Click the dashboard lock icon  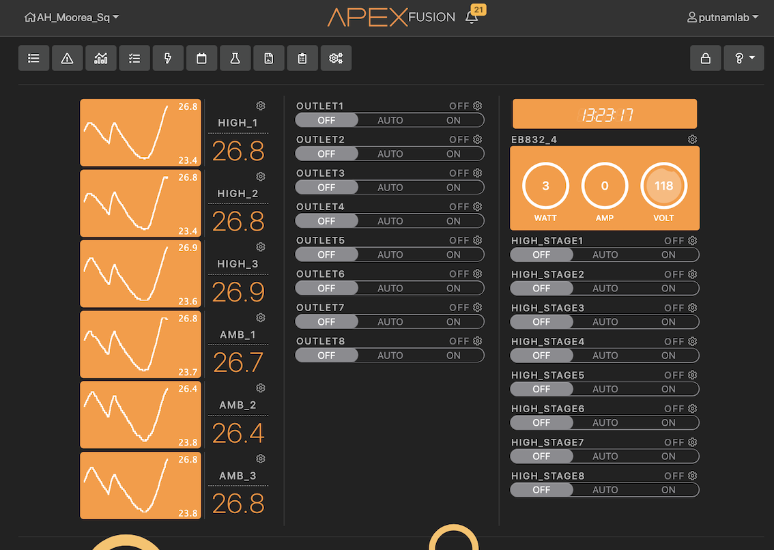point(705,58)
